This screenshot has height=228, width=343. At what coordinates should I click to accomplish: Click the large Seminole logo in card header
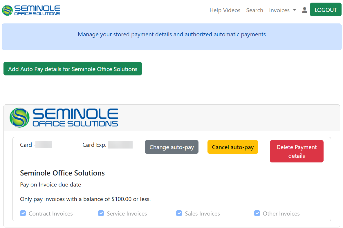[x=64, y=117]
